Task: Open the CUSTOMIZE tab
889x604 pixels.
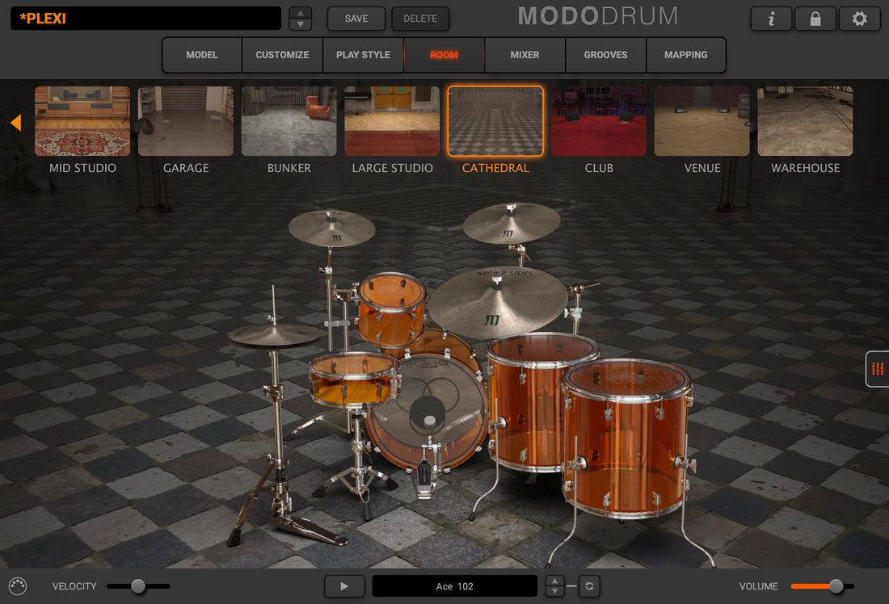Action: click(x=282, y=55)
